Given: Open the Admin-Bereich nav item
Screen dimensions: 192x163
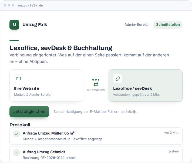Looking at the screenshot, I should click(137, 25).
